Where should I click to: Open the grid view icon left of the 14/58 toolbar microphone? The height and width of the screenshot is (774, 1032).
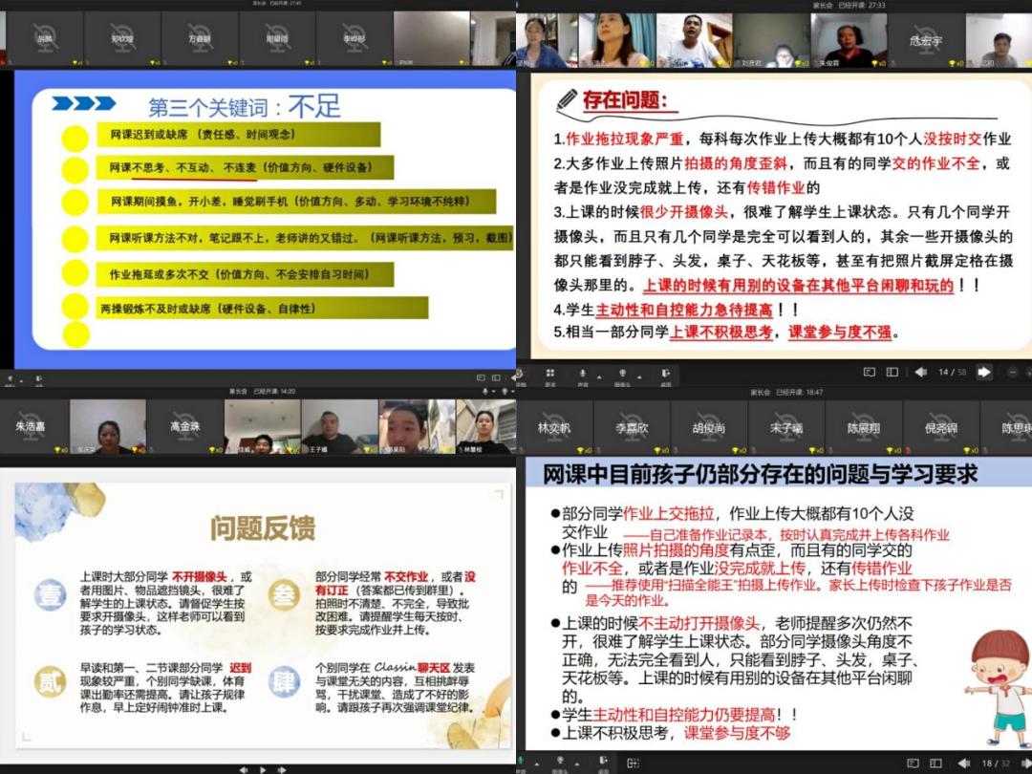pyautogui.click(x=550, y=373)
